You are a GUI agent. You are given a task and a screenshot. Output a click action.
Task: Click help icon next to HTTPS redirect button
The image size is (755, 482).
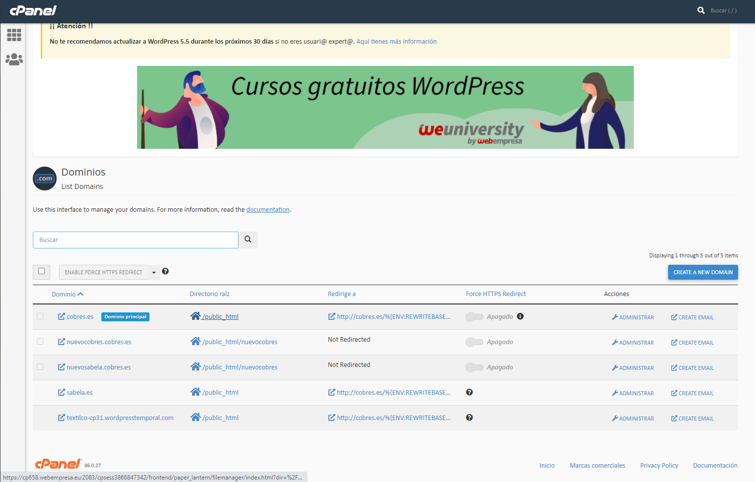(165, 271)
